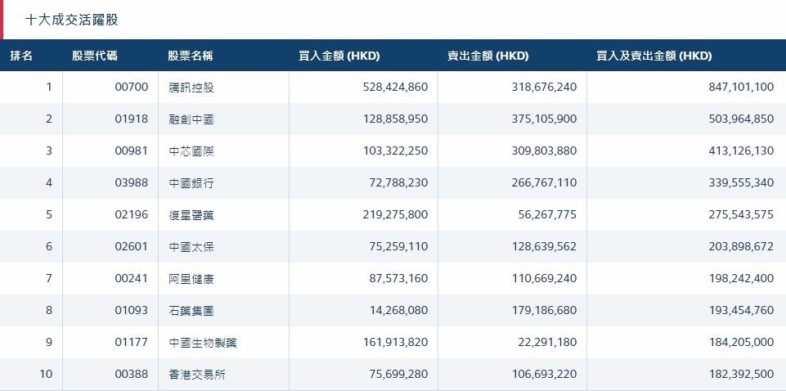
Task: Open 騰訊控股 stock name
Action: (191, 88)
